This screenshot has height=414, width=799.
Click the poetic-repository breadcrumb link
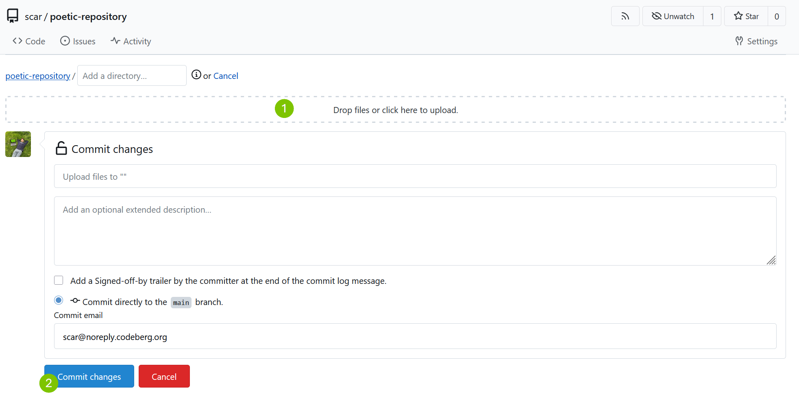click(x=38, y=76)
